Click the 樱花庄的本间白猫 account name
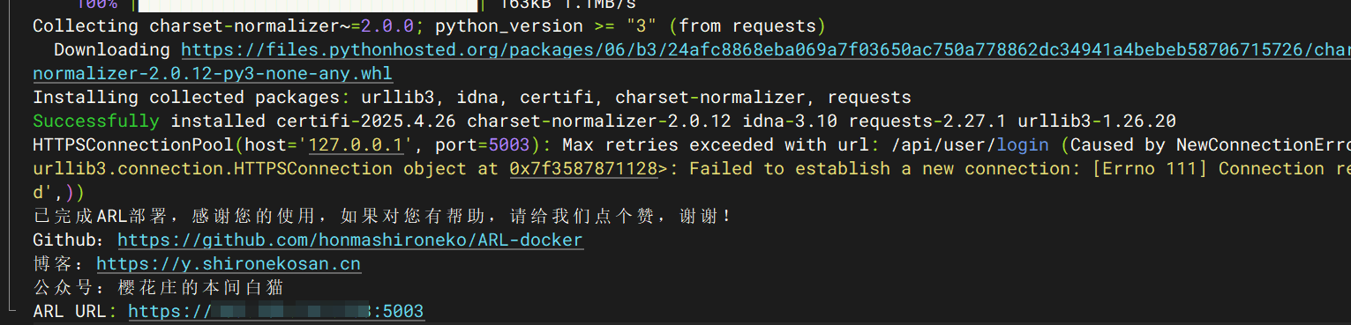Image resolution: width=1351 pixels, height=325 pixels. (x=201, y=287)
